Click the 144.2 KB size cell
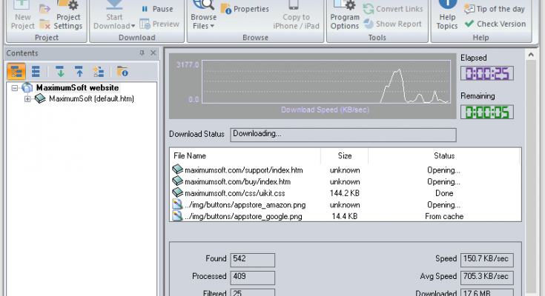 pos(345,193)
